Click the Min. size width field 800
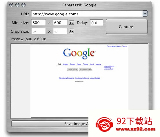Image resolution: width=160 pixels, height=137 pixels. pyautogui.click(x=38, y=23)
